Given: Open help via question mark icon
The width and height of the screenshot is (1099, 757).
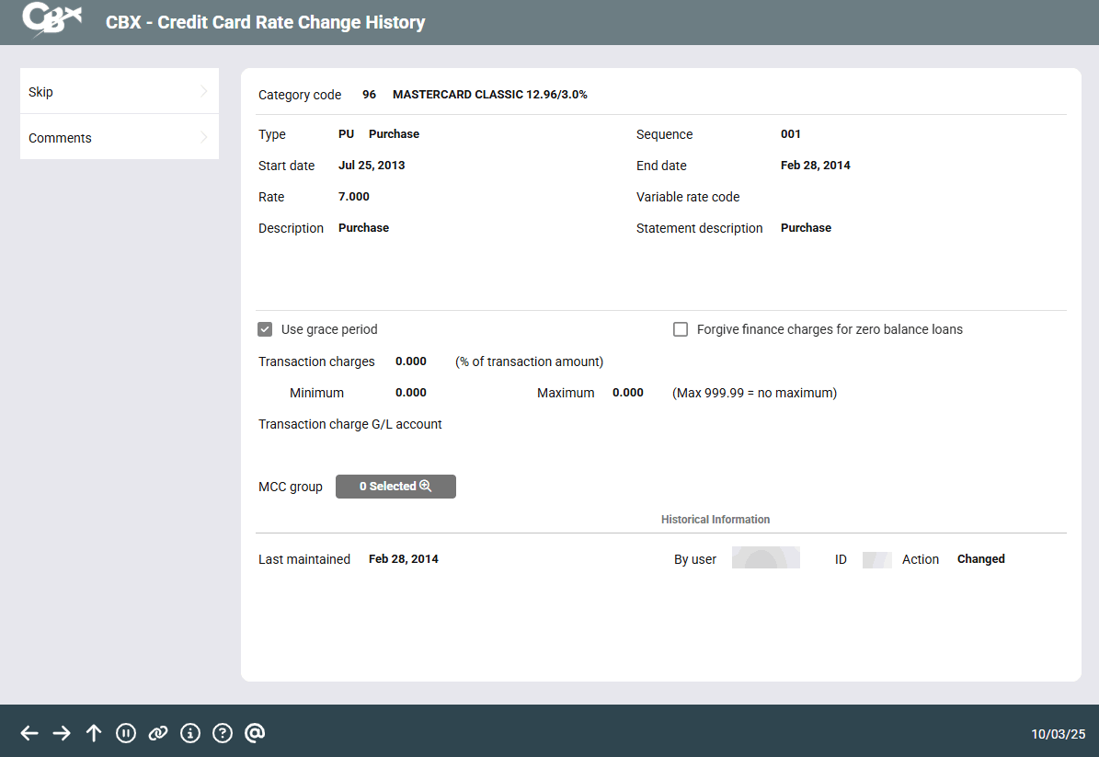Looking at the screenshot, I should 223,733.
